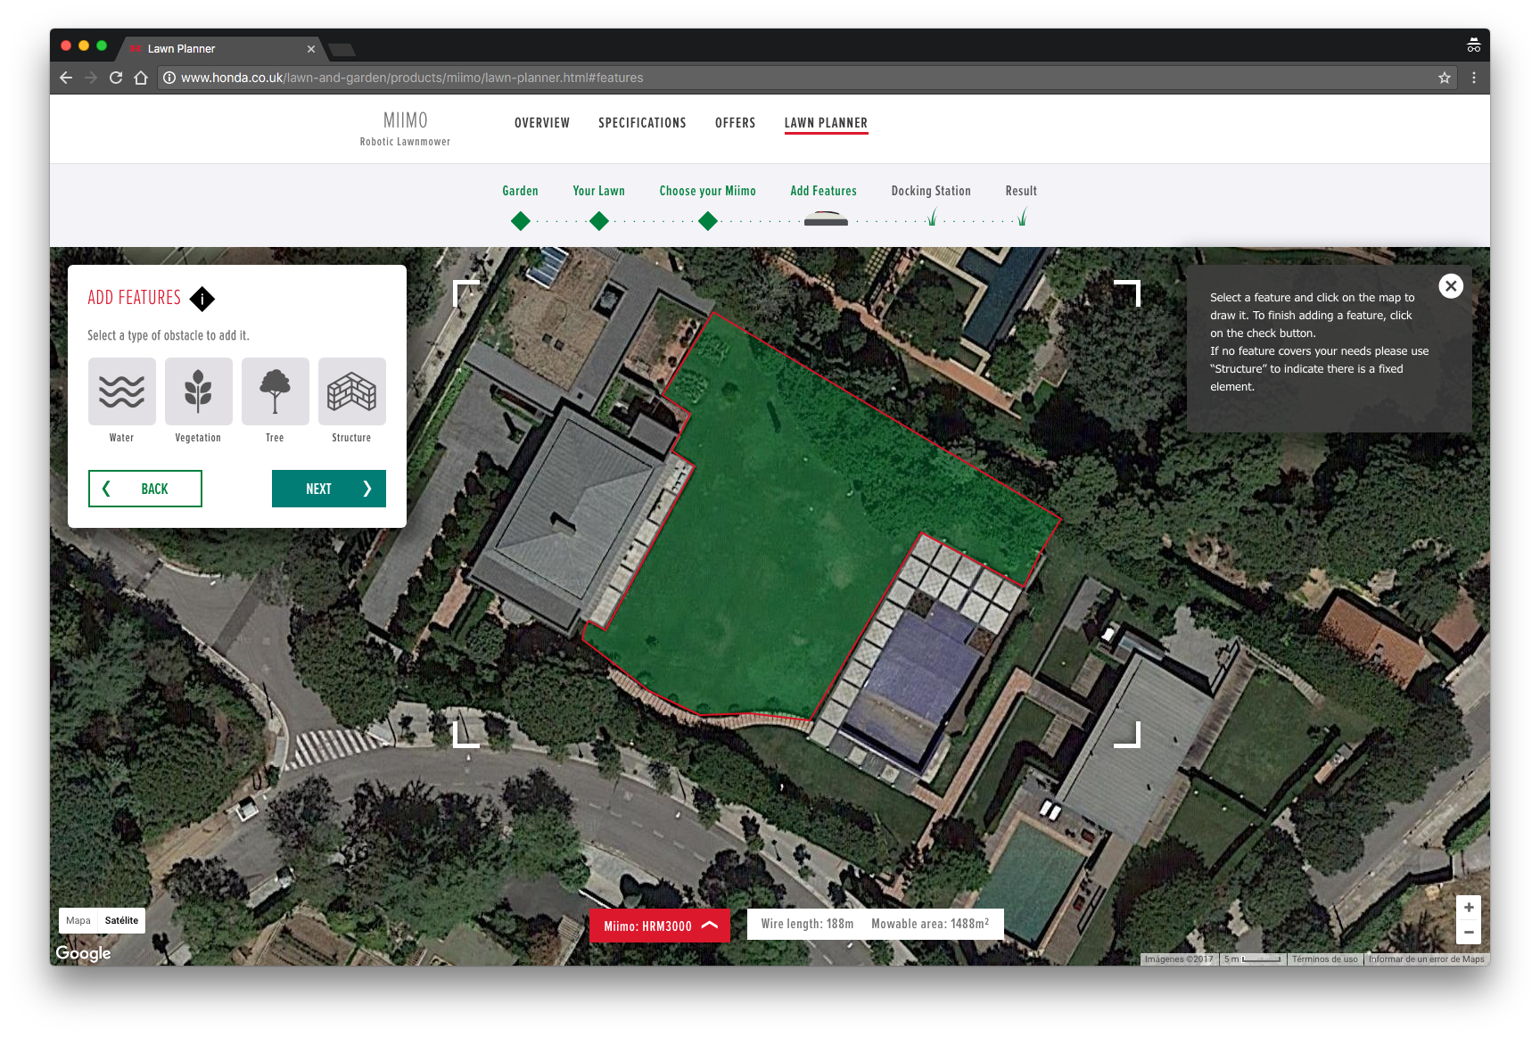The image size is (1540, 1037).
Task: Open Términos de uso link
Action: [x=1324, y=959]
